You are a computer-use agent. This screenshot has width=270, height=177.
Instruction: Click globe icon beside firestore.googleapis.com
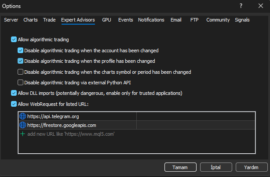22,125
